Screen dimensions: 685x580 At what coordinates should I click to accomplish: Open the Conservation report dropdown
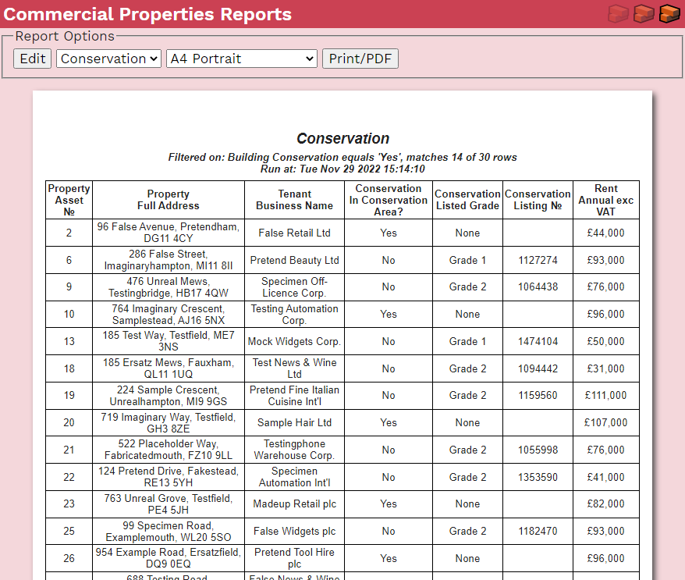(108, 59)
